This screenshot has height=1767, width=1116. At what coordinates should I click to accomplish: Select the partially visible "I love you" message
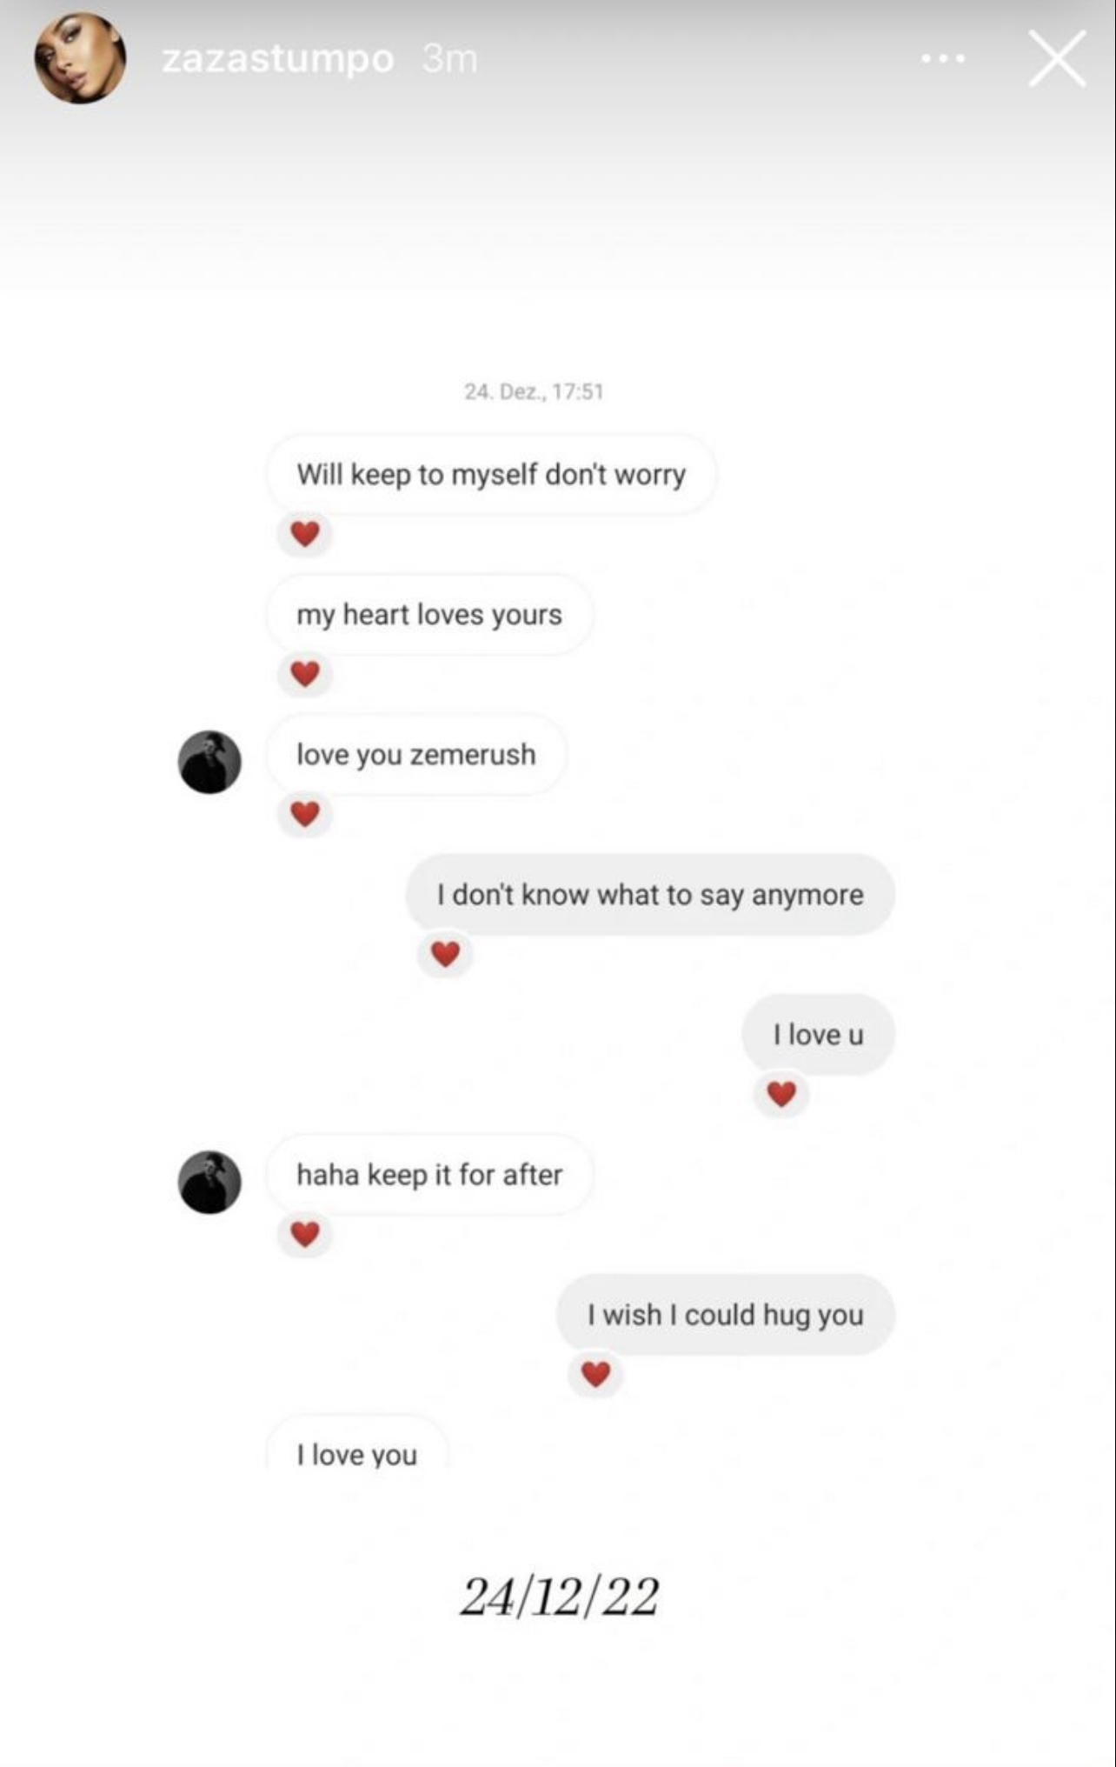[356, 1452]
